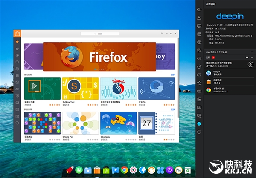Screen dimensions: 256x178
Task: Select the store 4.0.7-1 update entry
Action: point(230,81)
